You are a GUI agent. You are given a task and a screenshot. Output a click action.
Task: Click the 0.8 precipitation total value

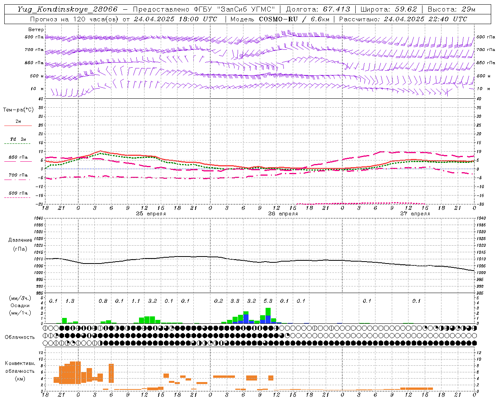point(103,301)
